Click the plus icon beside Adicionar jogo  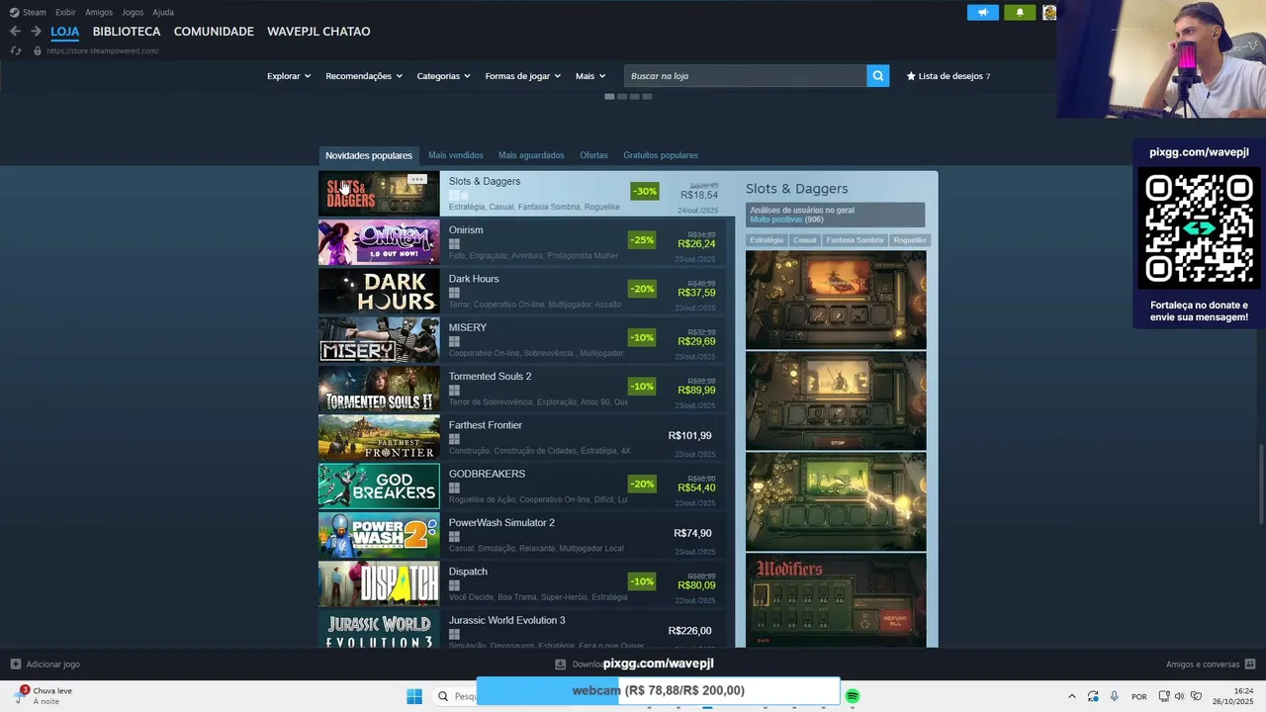(15, 665)
